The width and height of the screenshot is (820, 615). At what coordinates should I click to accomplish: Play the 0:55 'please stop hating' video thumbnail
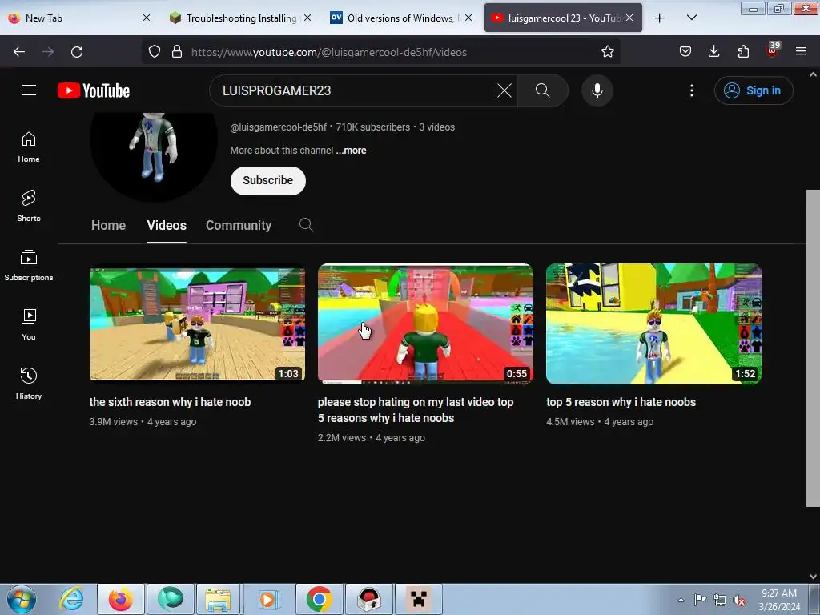coord(425,324)
